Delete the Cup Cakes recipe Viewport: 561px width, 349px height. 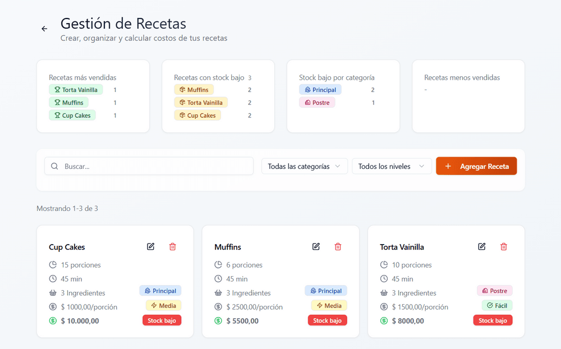point(172,247)
